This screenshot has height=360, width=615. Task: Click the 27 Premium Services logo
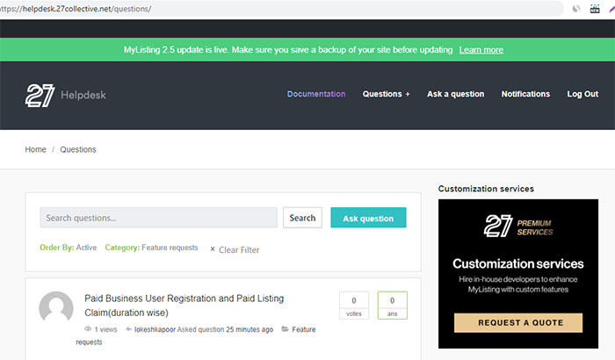point(518,226)
